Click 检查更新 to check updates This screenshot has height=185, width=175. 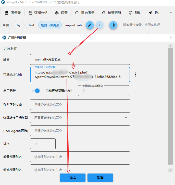pyautogui.click(x=111, y=13)
